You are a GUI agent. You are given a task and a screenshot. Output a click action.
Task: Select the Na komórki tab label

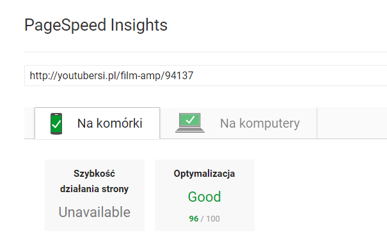click(110, 123)
